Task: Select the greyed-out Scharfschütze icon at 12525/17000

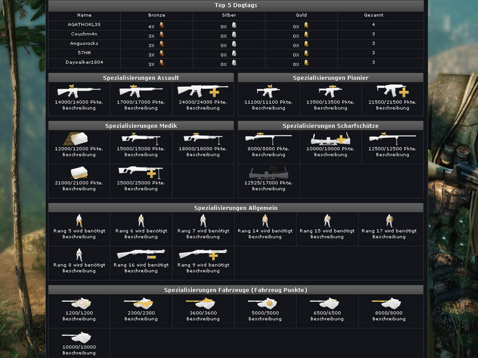Action: (x=268, y=173)
